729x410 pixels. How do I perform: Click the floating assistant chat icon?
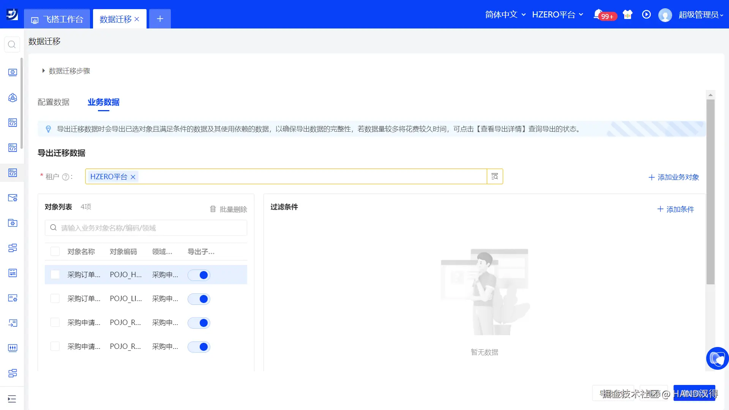(717, 358)
